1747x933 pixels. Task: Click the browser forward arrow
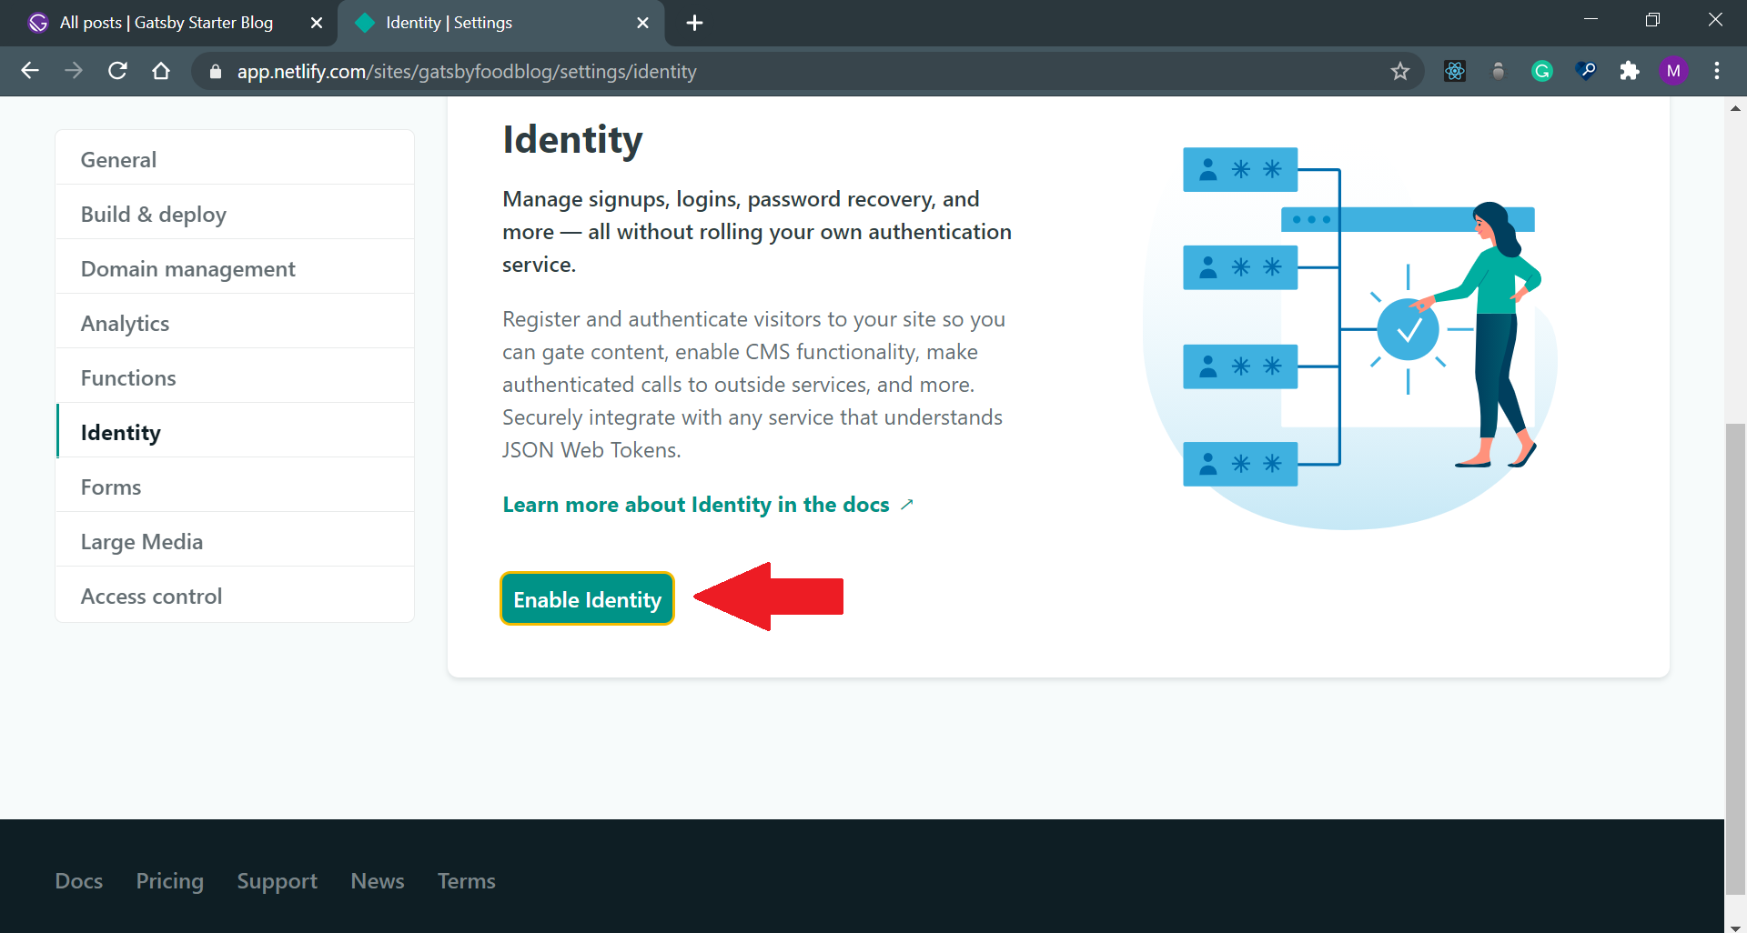(74, 71)
